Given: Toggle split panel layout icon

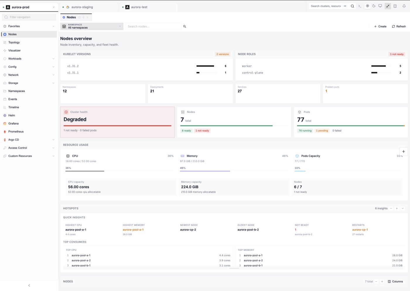Looking at the screenshot, I should 395,6.
